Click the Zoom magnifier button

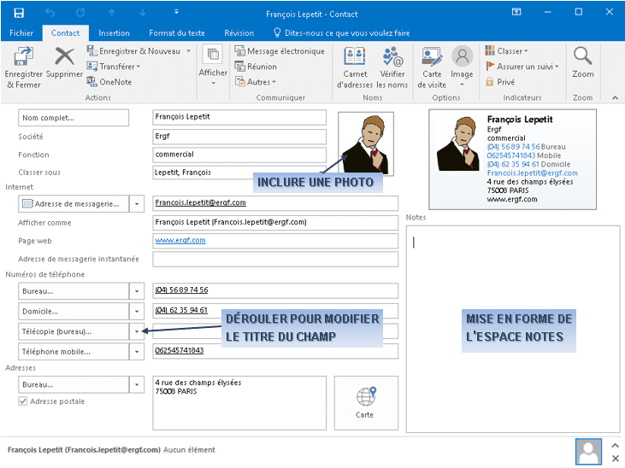[583, 62]
